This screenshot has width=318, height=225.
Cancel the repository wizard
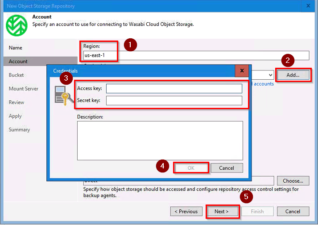click(293, 211)
